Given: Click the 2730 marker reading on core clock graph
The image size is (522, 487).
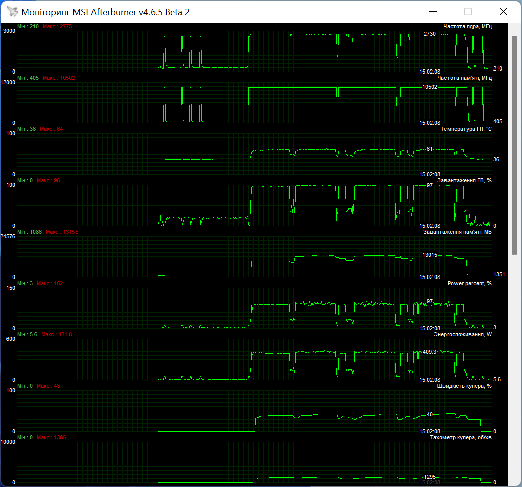Looking at the screenshot, I should point(429,34).
